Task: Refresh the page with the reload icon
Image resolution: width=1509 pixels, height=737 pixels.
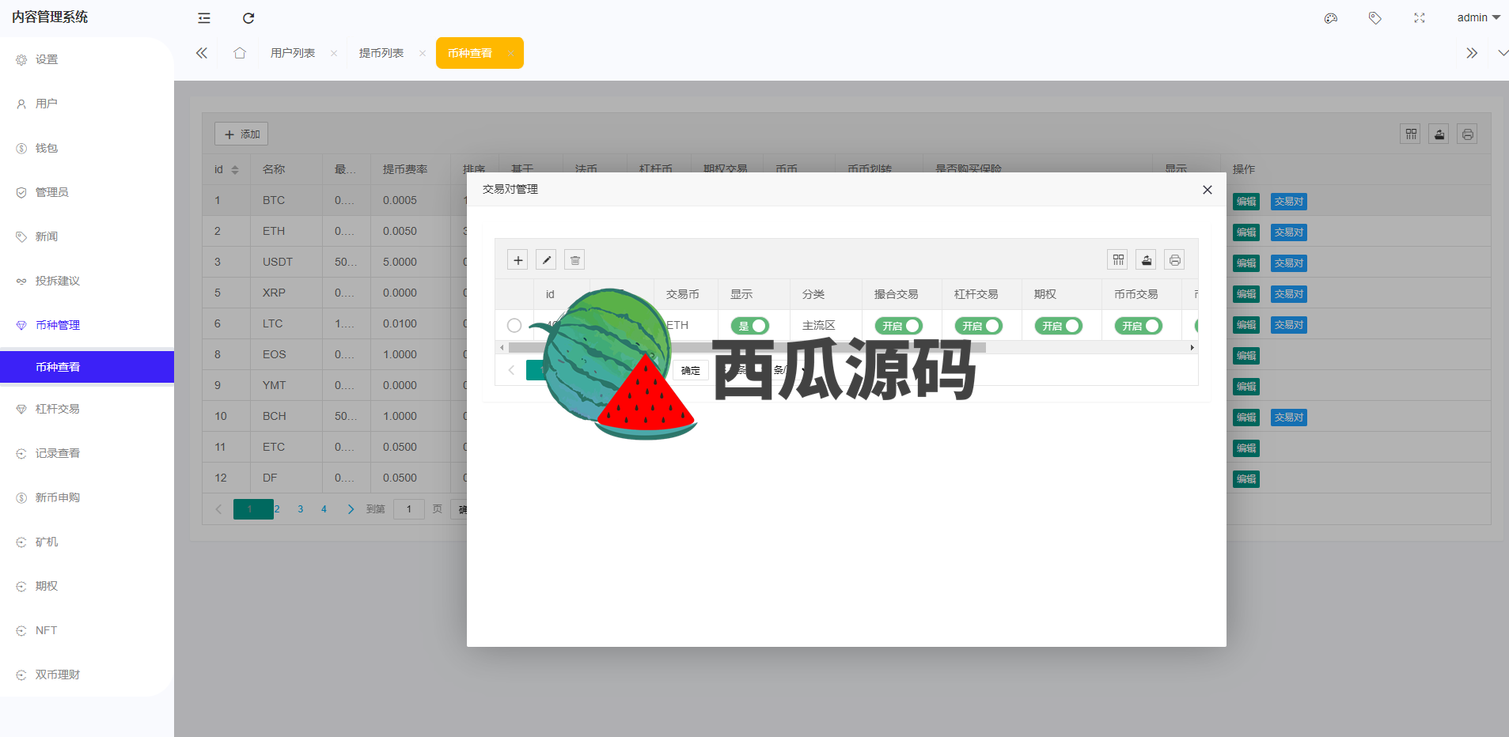Action: click(248, 18)
